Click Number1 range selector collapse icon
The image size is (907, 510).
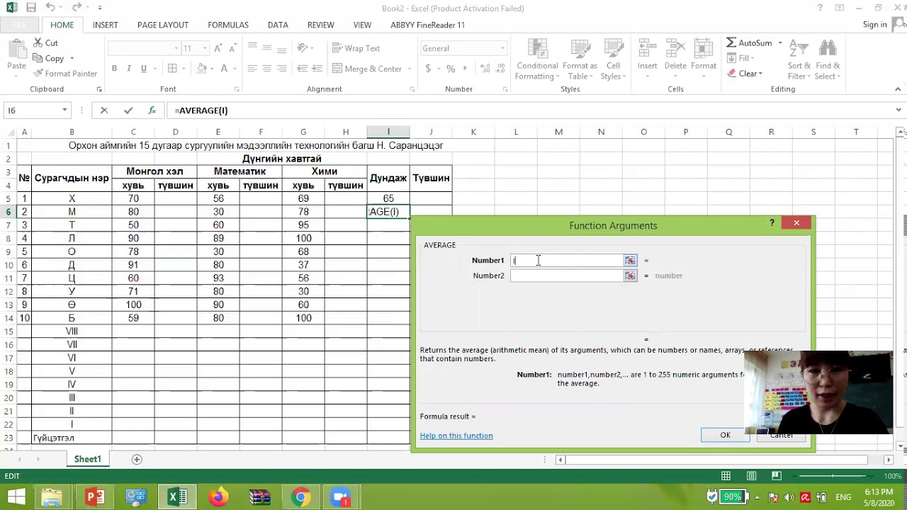coord(630,261)
